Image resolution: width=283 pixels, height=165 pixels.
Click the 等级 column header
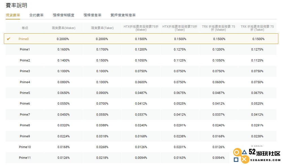(25, 28)
